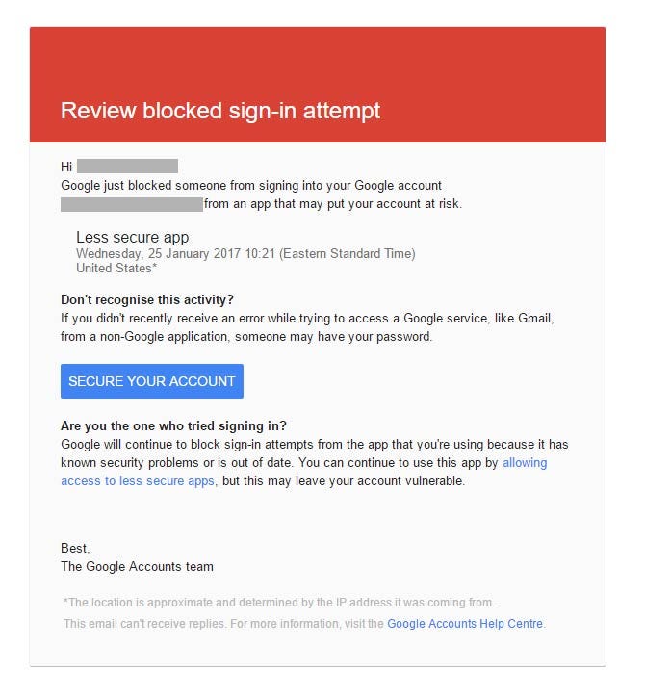Click the location is approximate footnote

coord(279,603)
